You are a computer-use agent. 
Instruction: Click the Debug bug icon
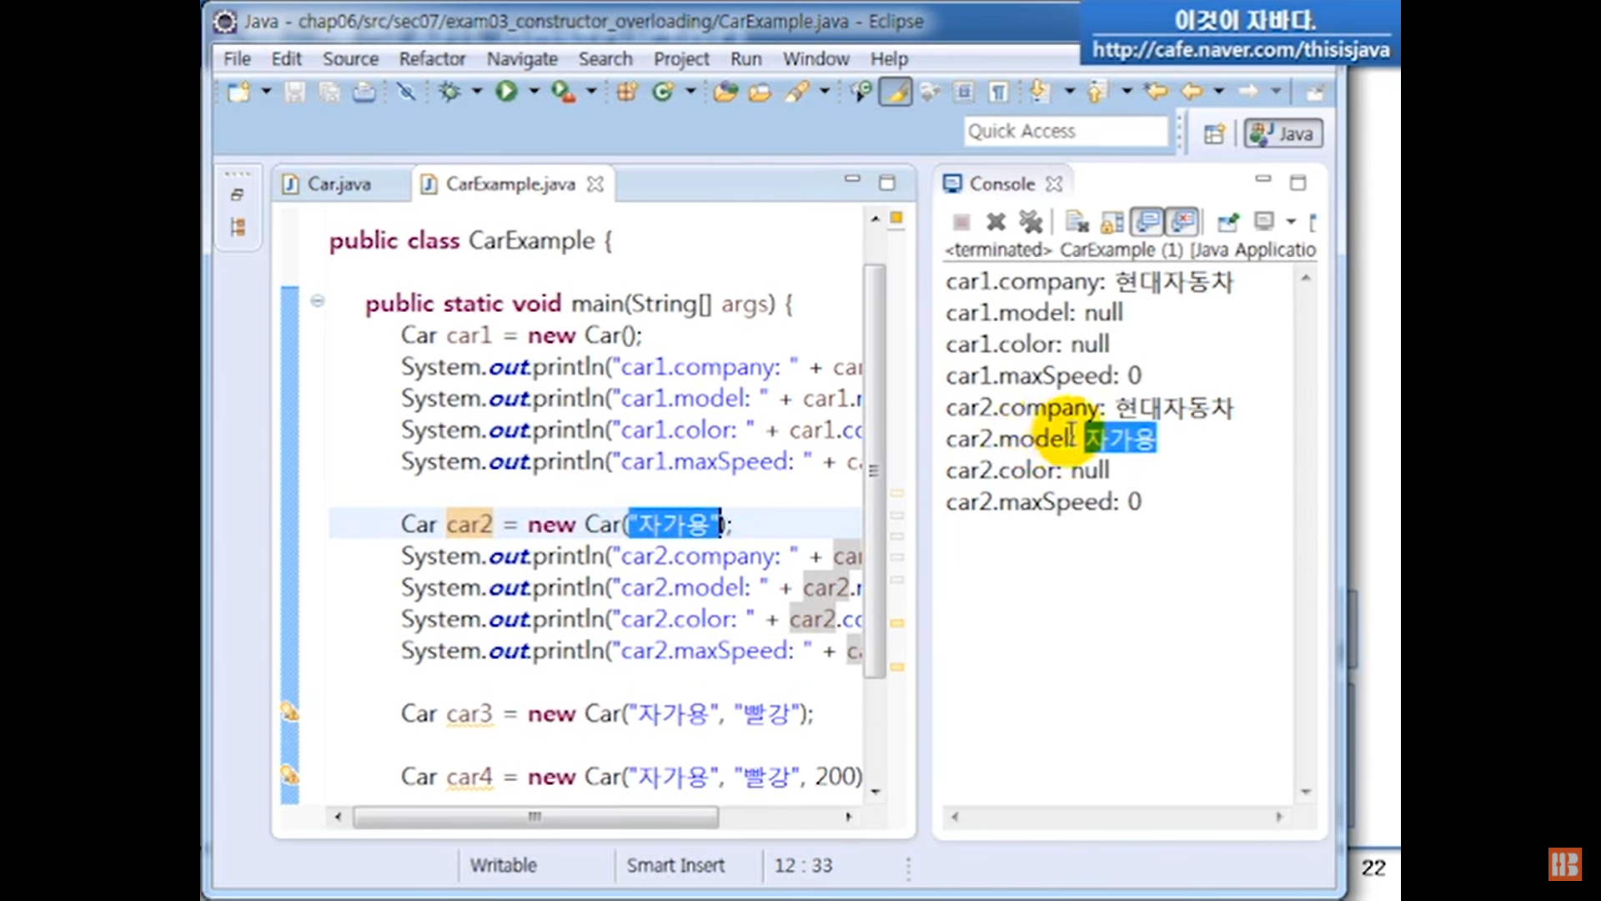pyautogui.click(x=449, y=92)
